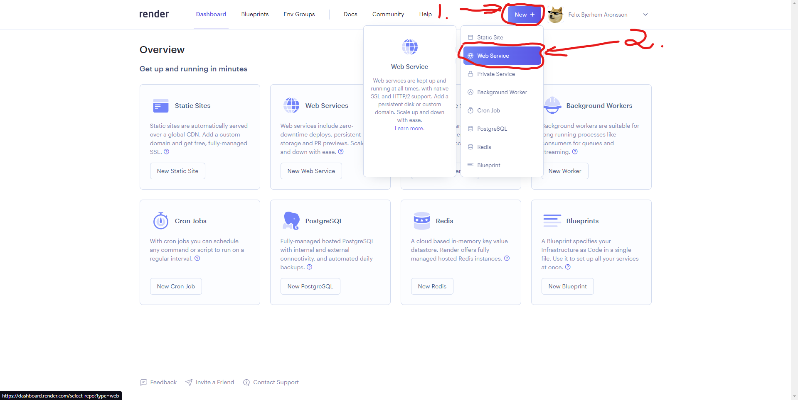Open help icon in Blueprints description

click(568, 267)
